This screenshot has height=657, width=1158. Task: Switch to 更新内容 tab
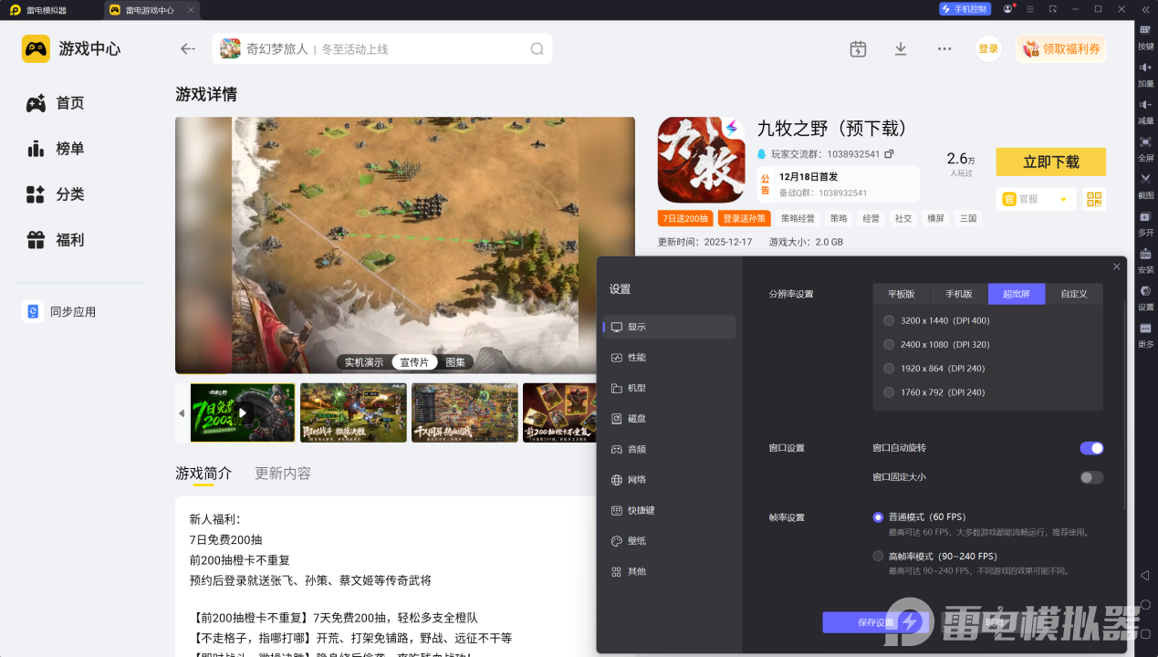tap(283, 474)
